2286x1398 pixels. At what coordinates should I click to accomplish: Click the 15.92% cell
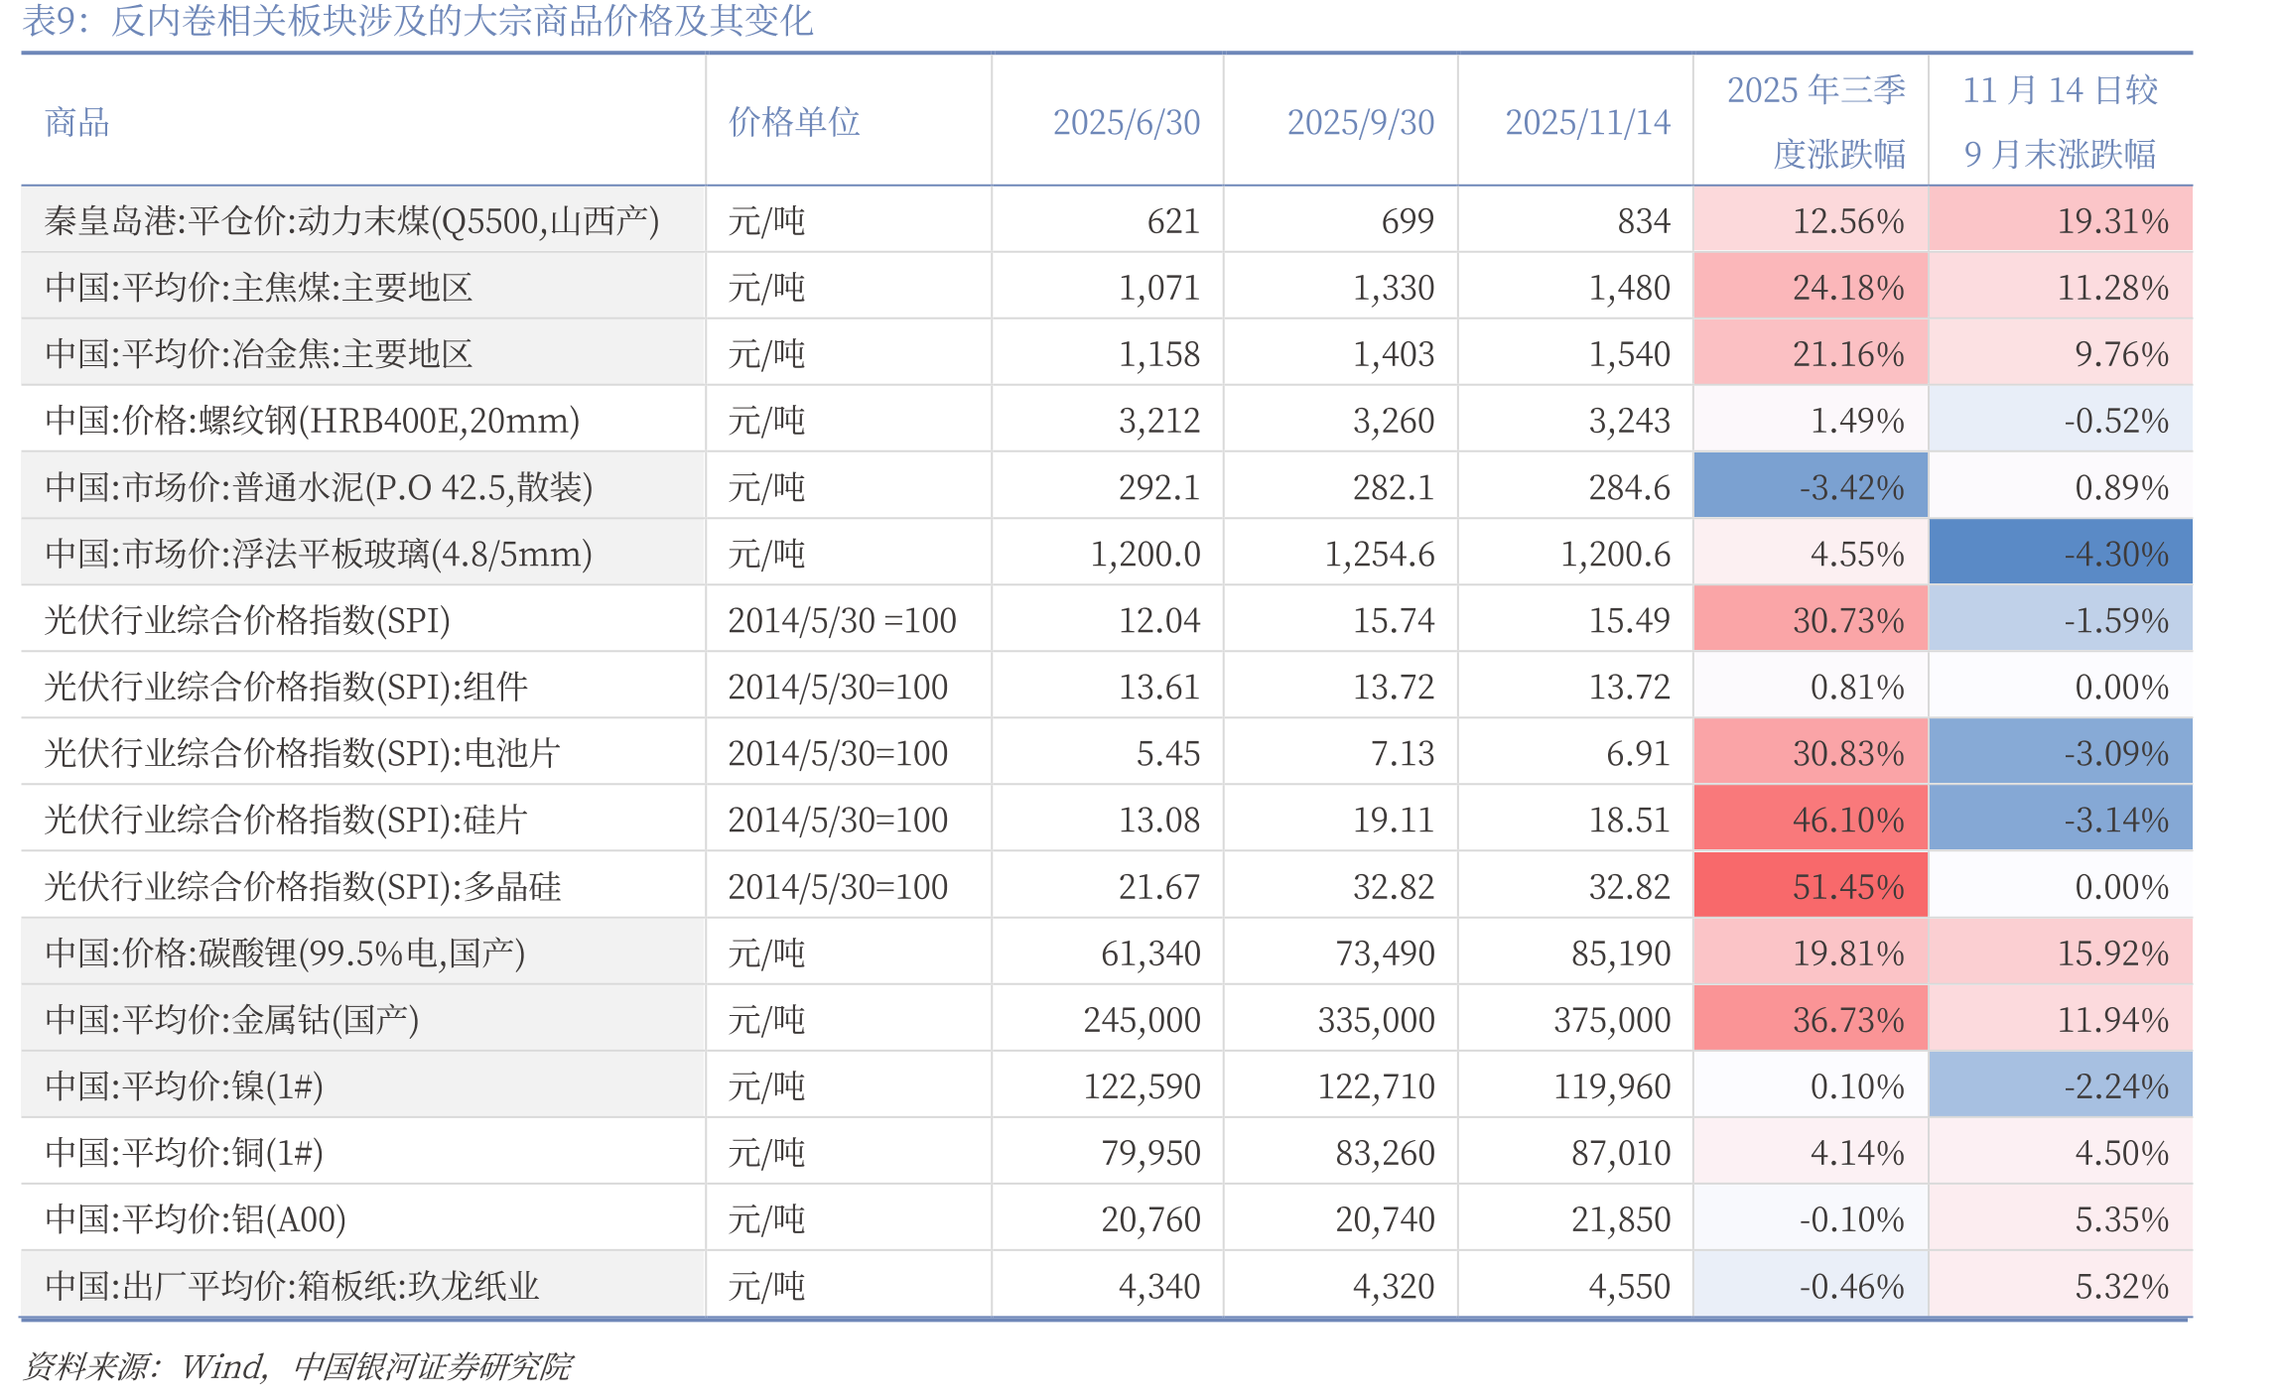2061,953
